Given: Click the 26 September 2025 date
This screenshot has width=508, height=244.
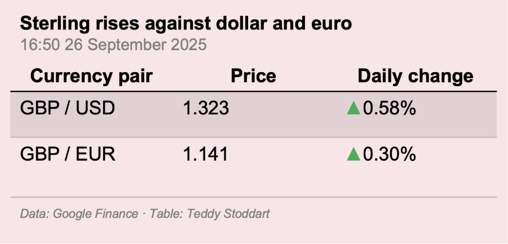Looking at the screenshot, I should tap(135, 45).
